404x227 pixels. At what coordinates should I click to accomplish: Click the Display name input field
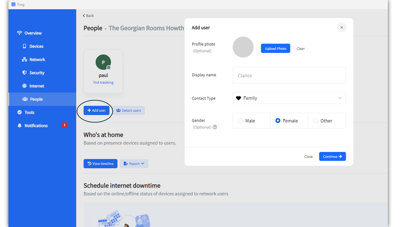[289, 75]
